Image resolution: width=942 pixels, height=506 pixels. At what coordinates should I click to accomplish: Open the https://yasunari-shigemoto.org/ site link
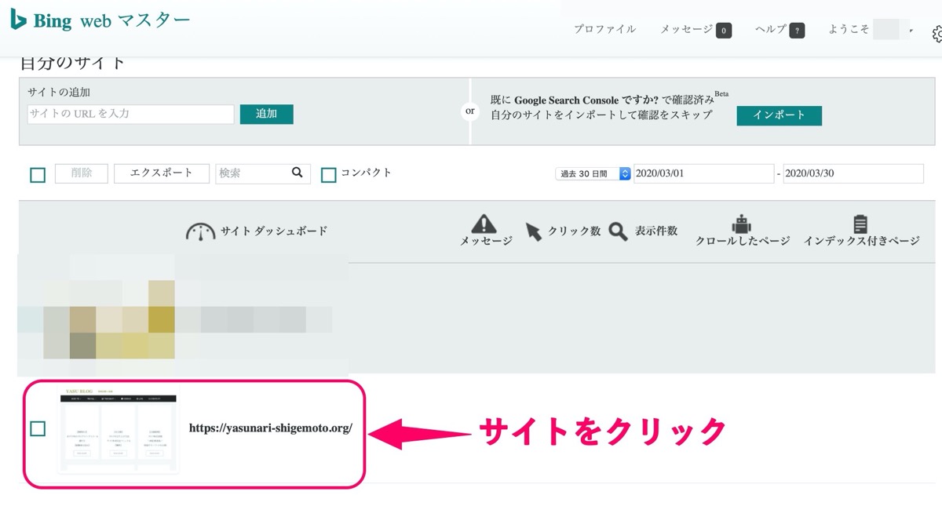(271, 428)
